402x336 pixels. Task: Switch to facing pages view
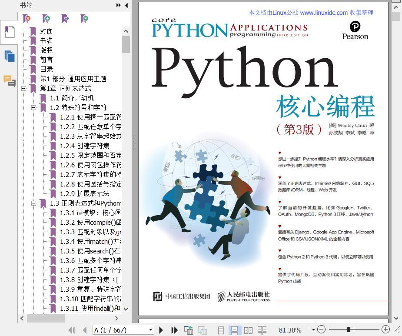pos(248,330)
